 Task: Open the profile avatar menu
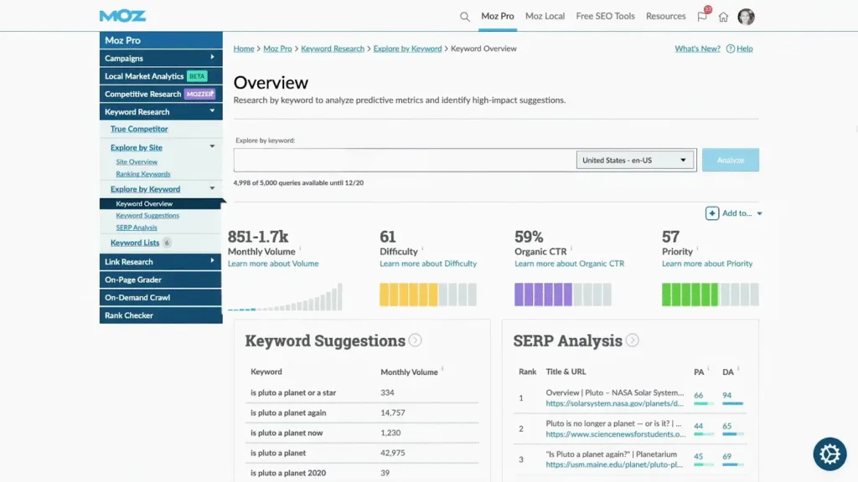[x=746, y=16]
